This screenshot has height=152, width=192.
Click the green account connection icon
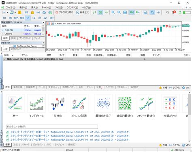pos(180,13)
